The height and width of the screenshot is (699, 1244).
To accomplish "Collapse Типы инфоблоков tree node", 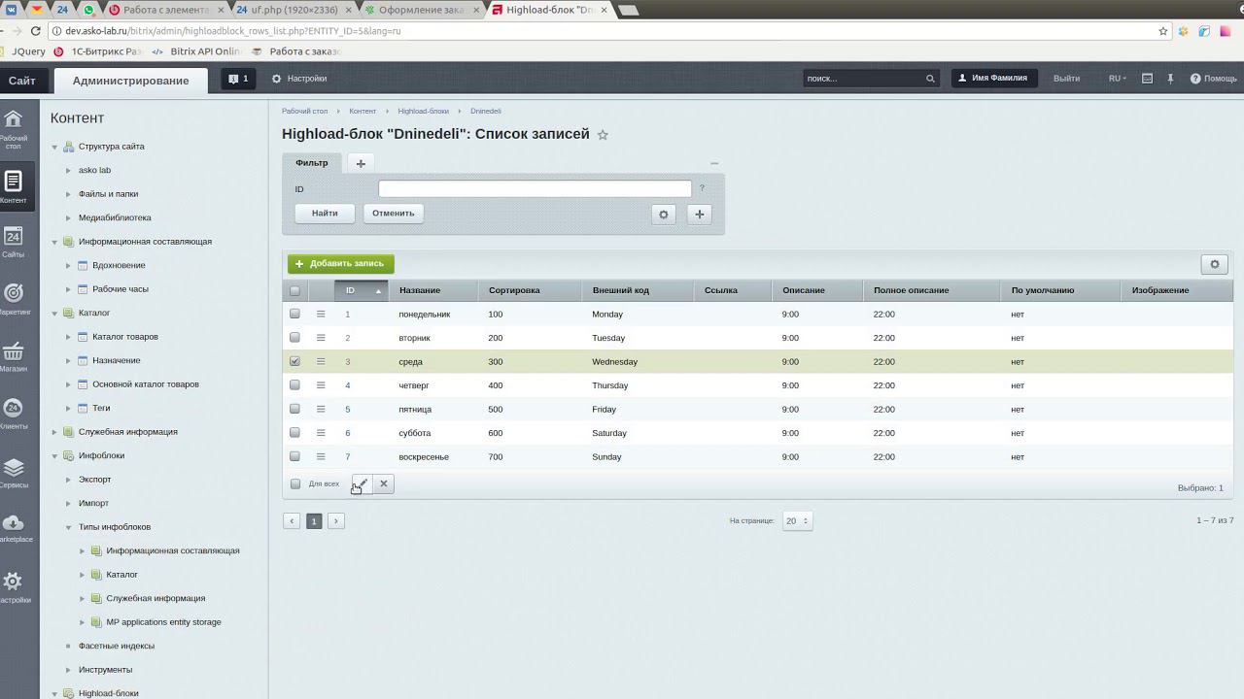I will tap(68, 527).
